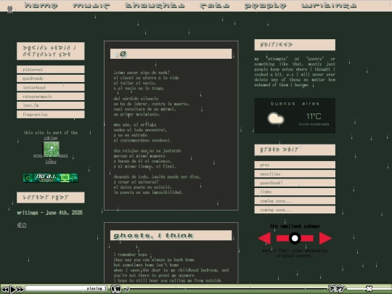This screenshot has width=392, height=294.
Task: Click the green webring thumbnail image
Action: [52, 150]
